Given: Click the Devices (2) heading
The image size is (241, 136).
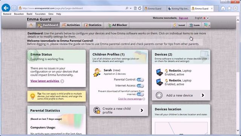Looking at the screenshot, I should tap(163, 54).
